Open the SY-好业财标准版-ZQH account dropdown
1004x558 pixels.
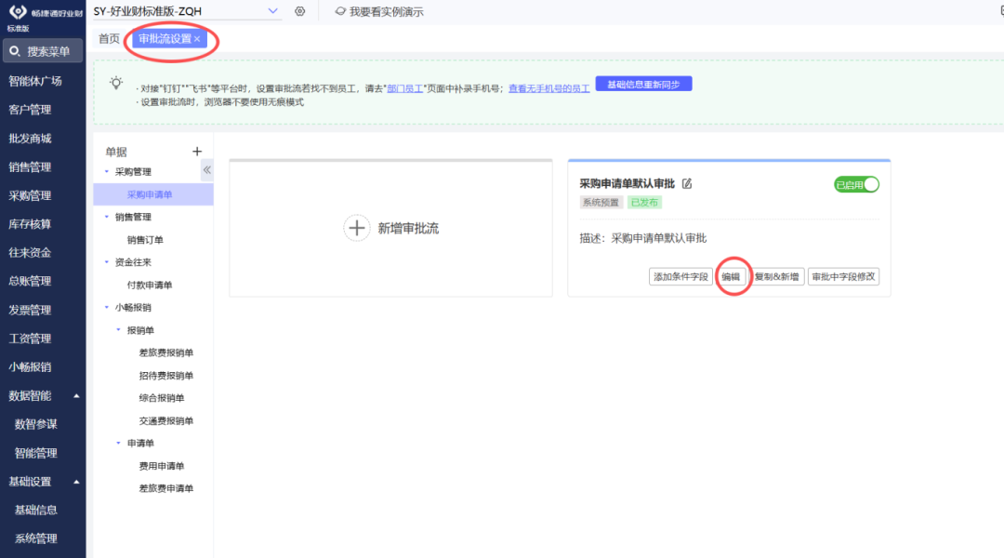tap(272, 11)
